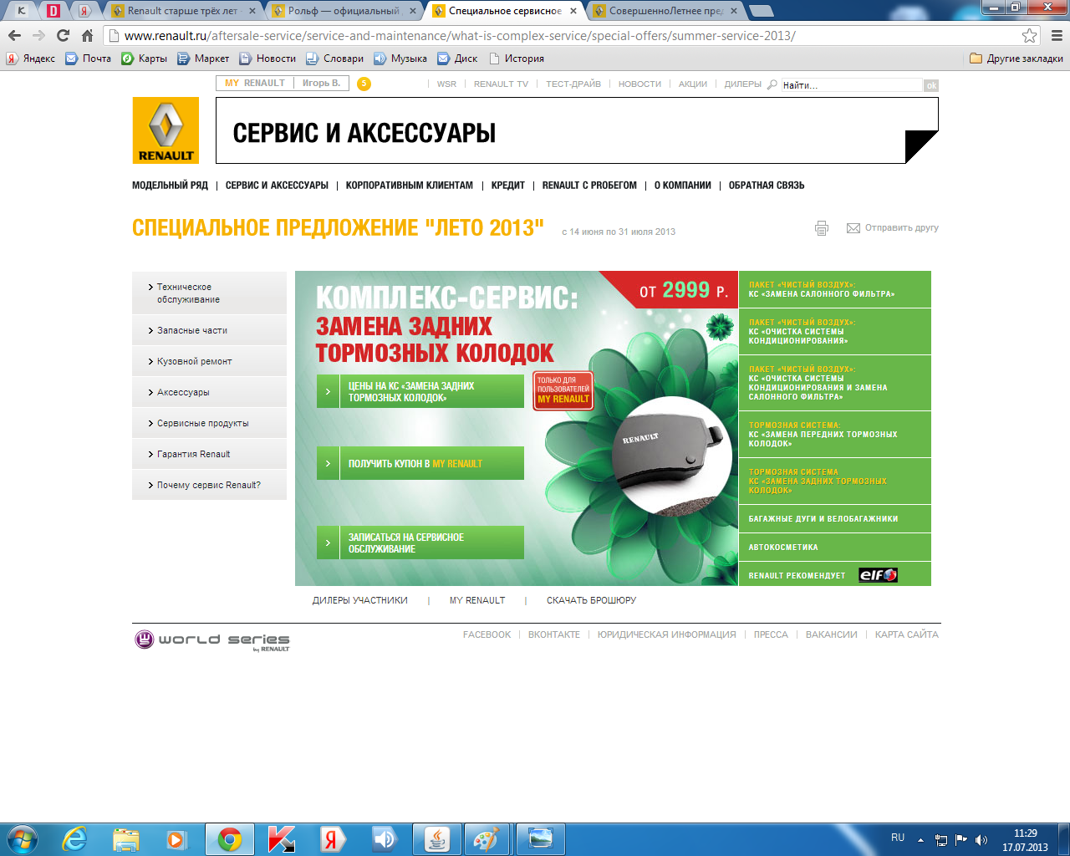1070x856 pixels.
Task: Open the ОБРАТНАЯ СВЯЗЬ menu item
Action: pyautogui.click(x=767, y=186)
